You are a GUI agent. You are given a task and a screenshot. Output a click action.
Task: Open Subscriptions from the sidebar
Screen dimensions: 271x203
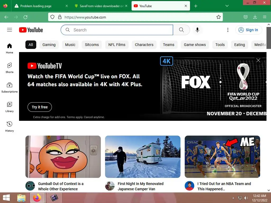[10, 87]
